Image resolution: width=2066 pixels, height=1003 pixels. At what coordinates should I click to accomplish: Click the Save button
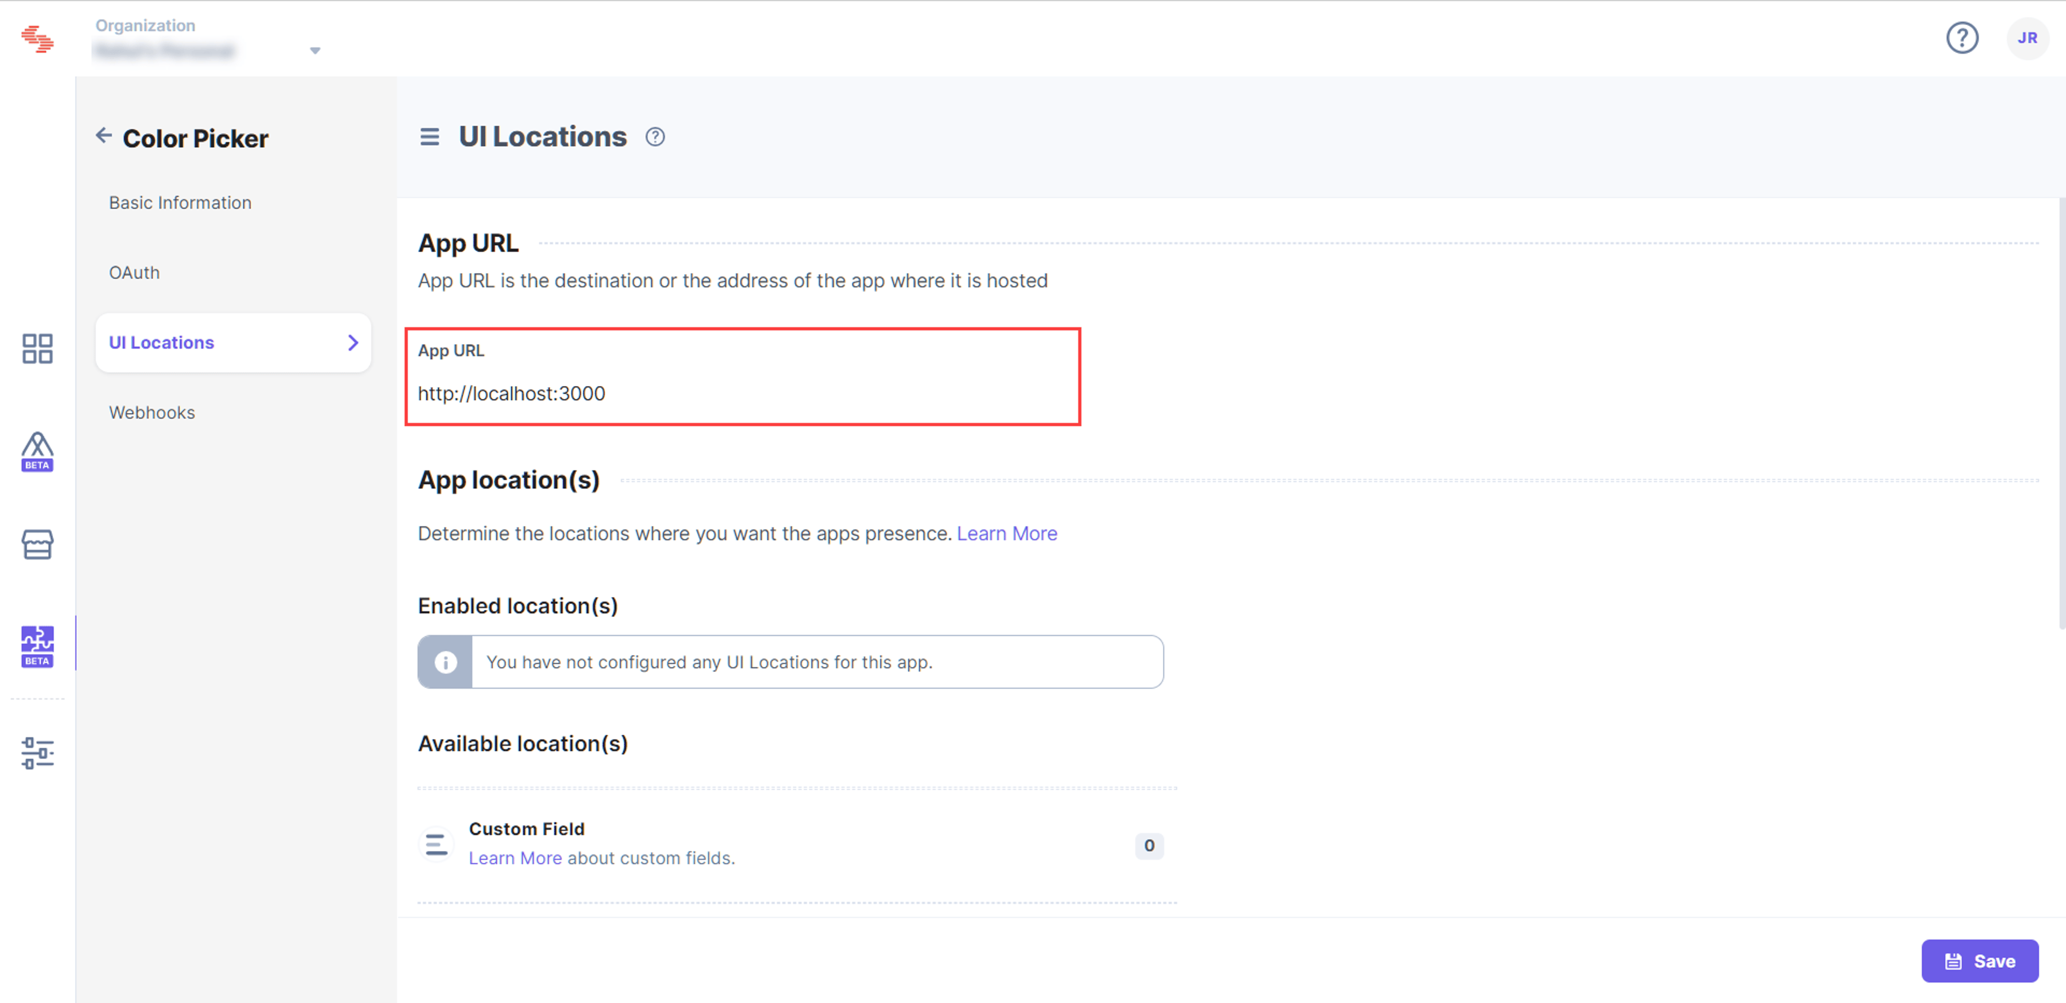(x=1979, y=961)
